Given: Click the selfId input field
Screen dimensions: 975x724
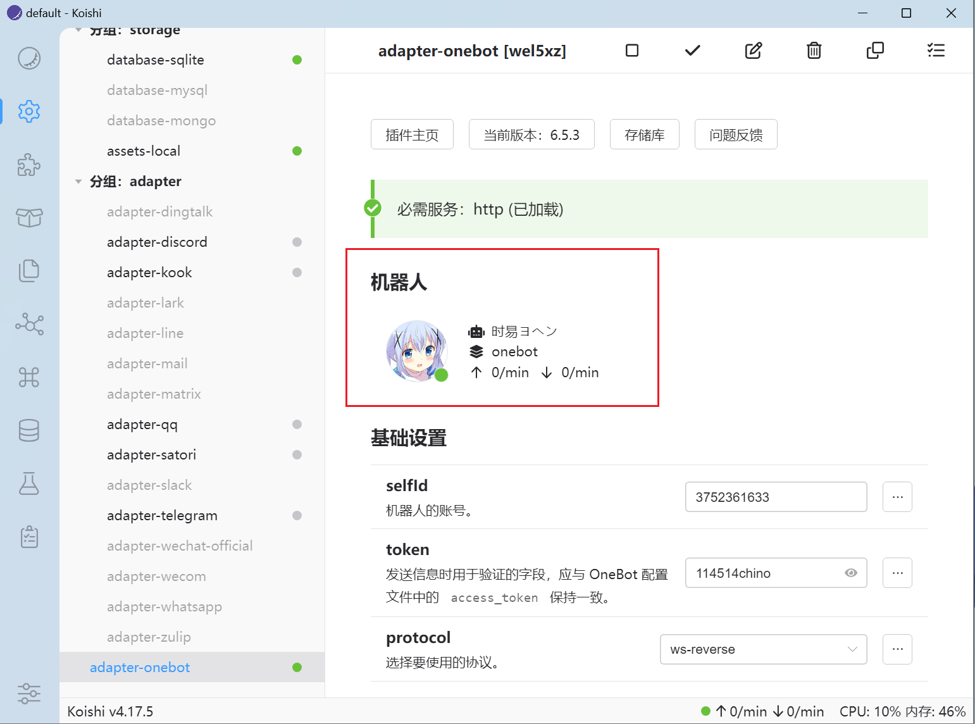Looking at the screenshot, I should click(x=776, y=497).
